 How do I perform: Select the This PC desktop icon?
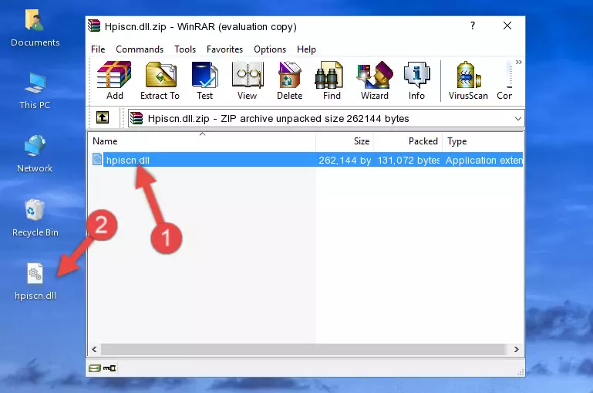(x=35, y=91)
